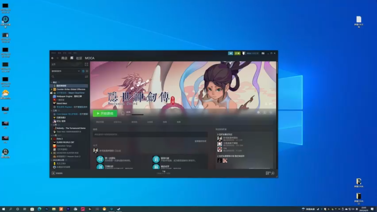Screen dimensions: 377x212
Task: Click the green 开始游戏 play button
Action: click(x=105, y=113)
